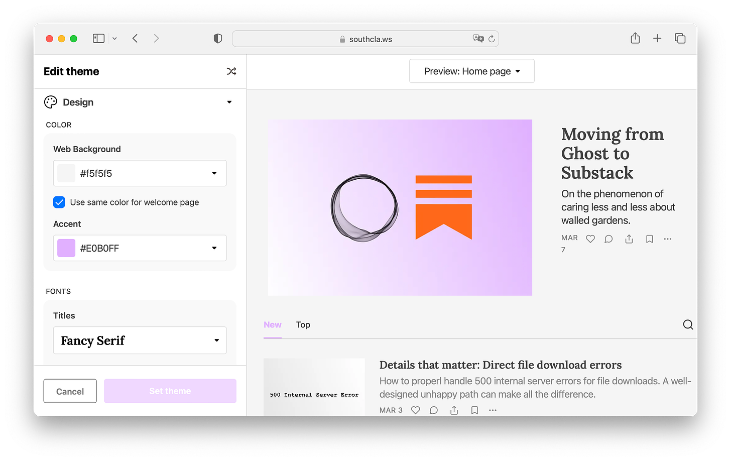
Task: Click the translate icon in address bar
Action: click(478, 39)
